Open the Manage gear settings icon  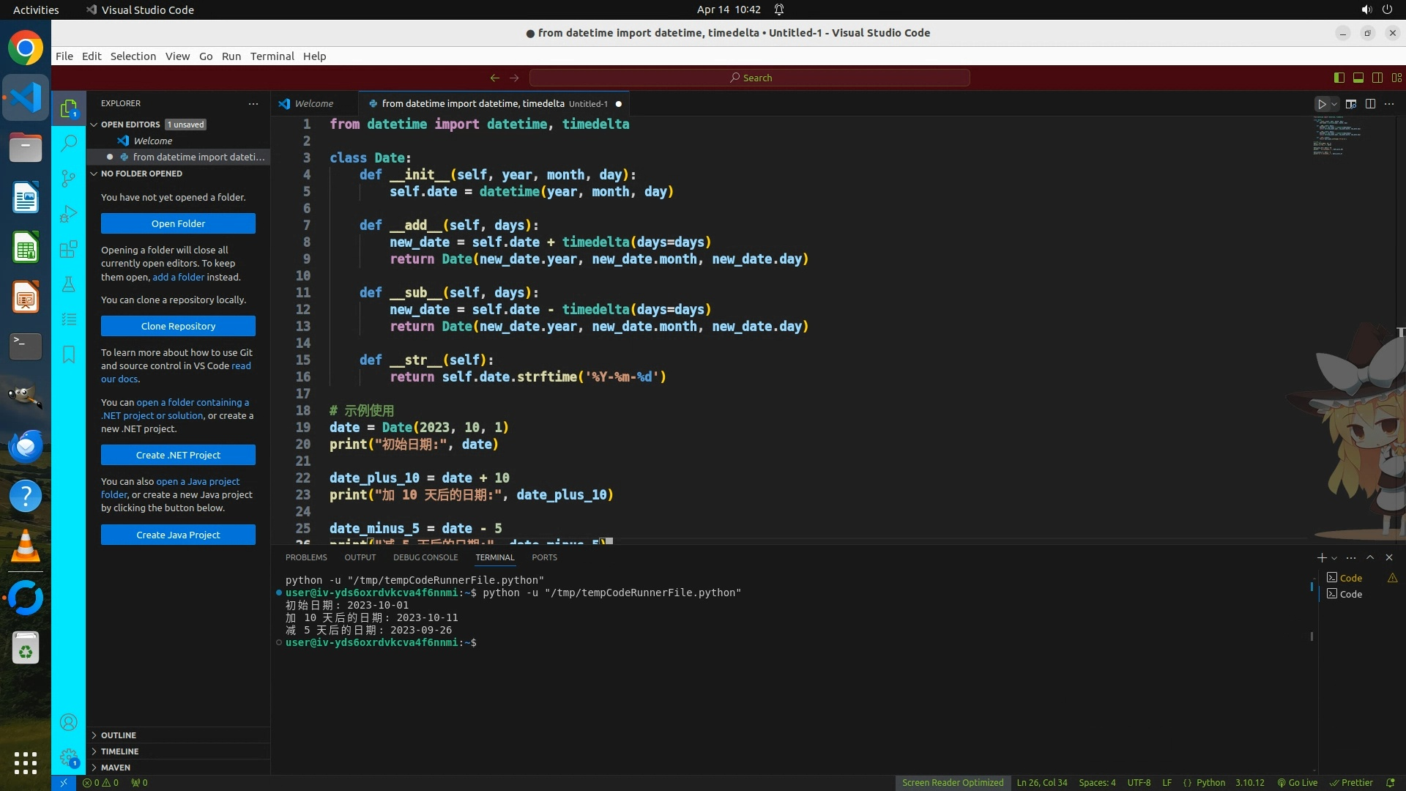click(68, 757)
